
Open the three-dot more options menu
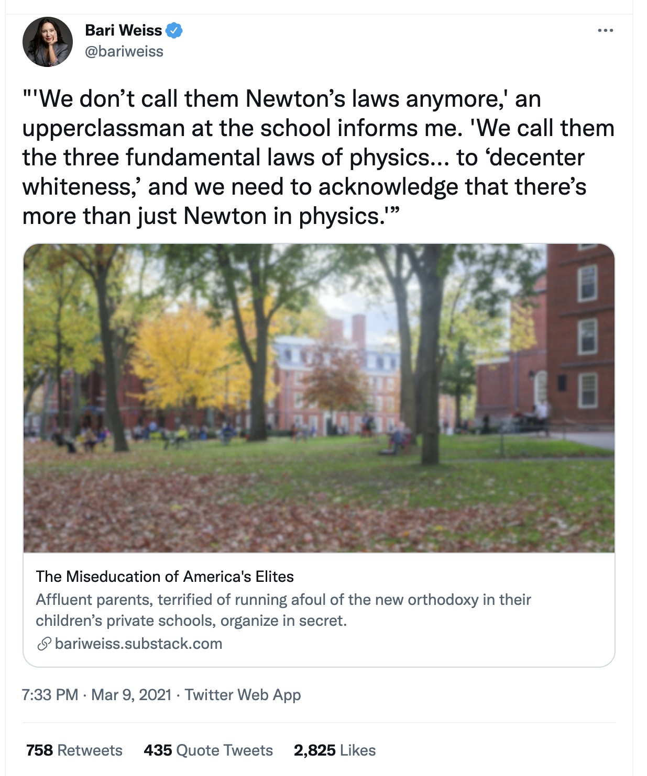click(x=605, y=30)
